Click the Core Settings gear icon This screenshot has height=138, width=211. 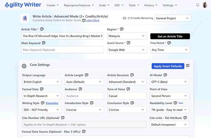coord(24,66)
